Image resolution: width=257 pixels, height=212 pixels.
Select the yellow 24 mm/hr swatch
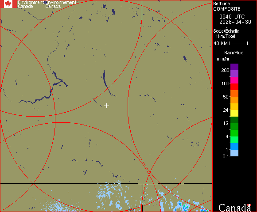[x=234, y=113]
